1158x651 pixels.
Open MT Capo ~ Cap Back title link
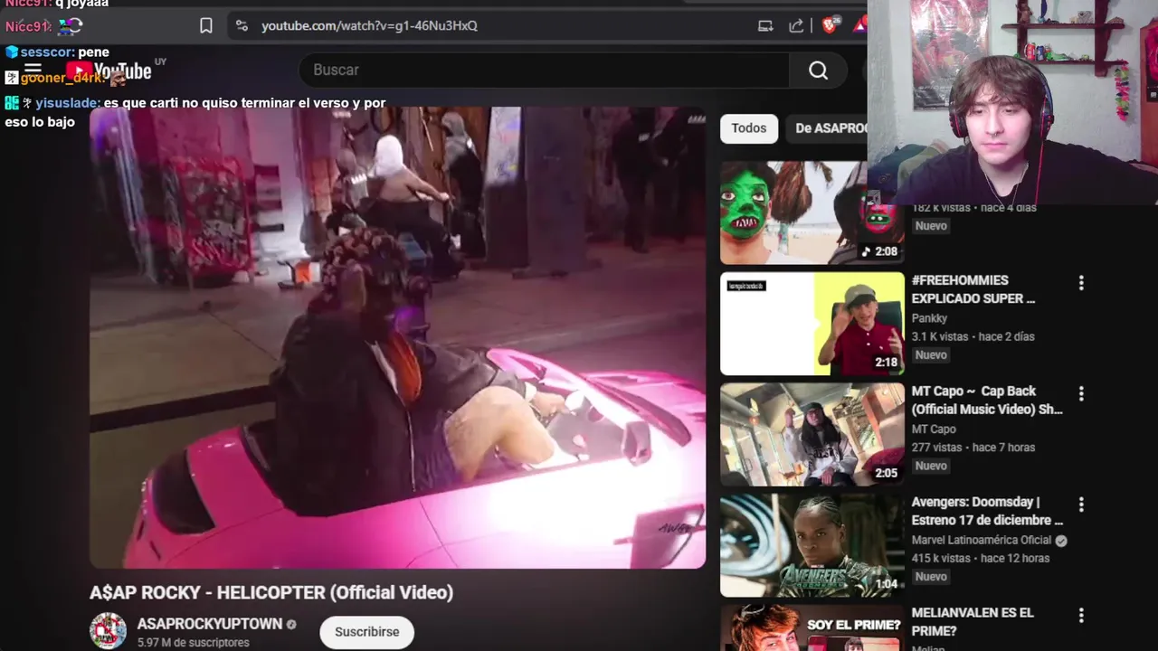point(987,400)
